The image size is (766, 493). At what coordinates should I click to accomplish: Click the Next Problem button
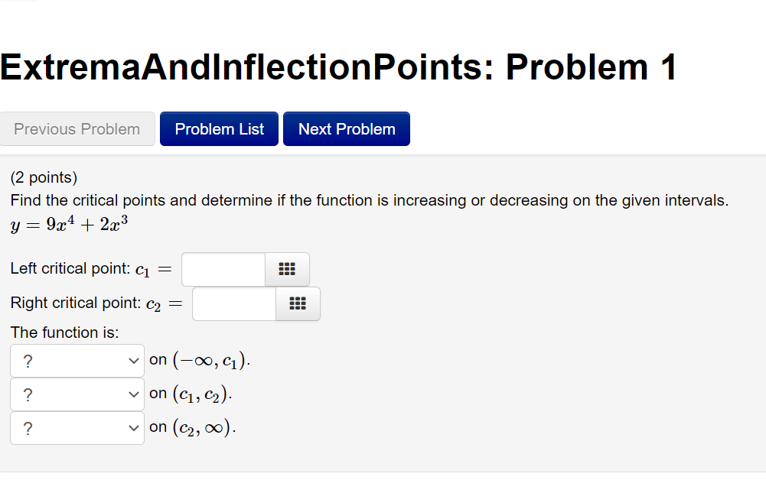click(346, 128)
